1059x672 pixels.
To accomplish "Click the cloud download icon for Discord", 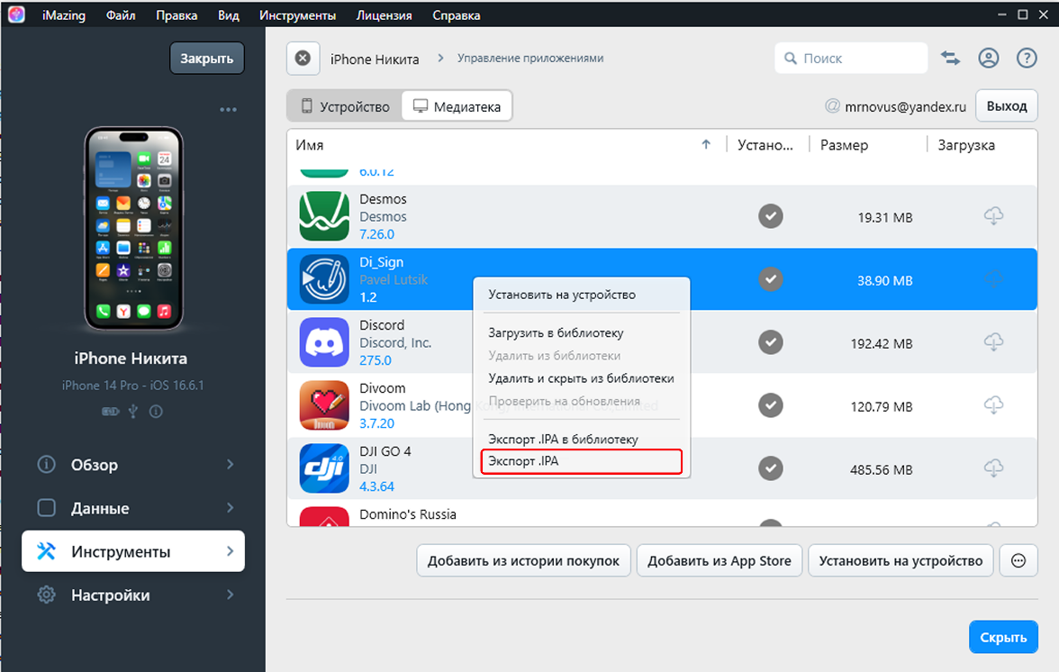I will click(x=993, y=342).
